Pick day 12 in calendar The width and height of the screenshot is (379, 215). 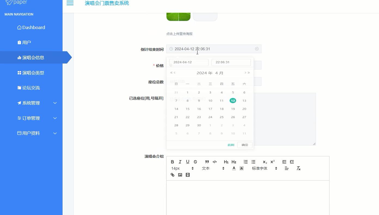(x=233, y=101)
